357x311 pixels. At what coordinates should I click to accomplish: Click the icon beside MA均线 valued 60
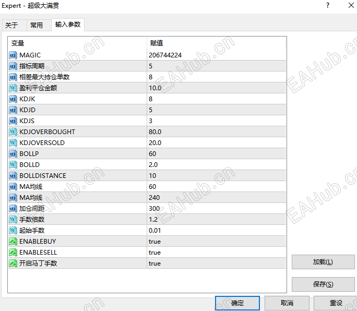(13, 187)
